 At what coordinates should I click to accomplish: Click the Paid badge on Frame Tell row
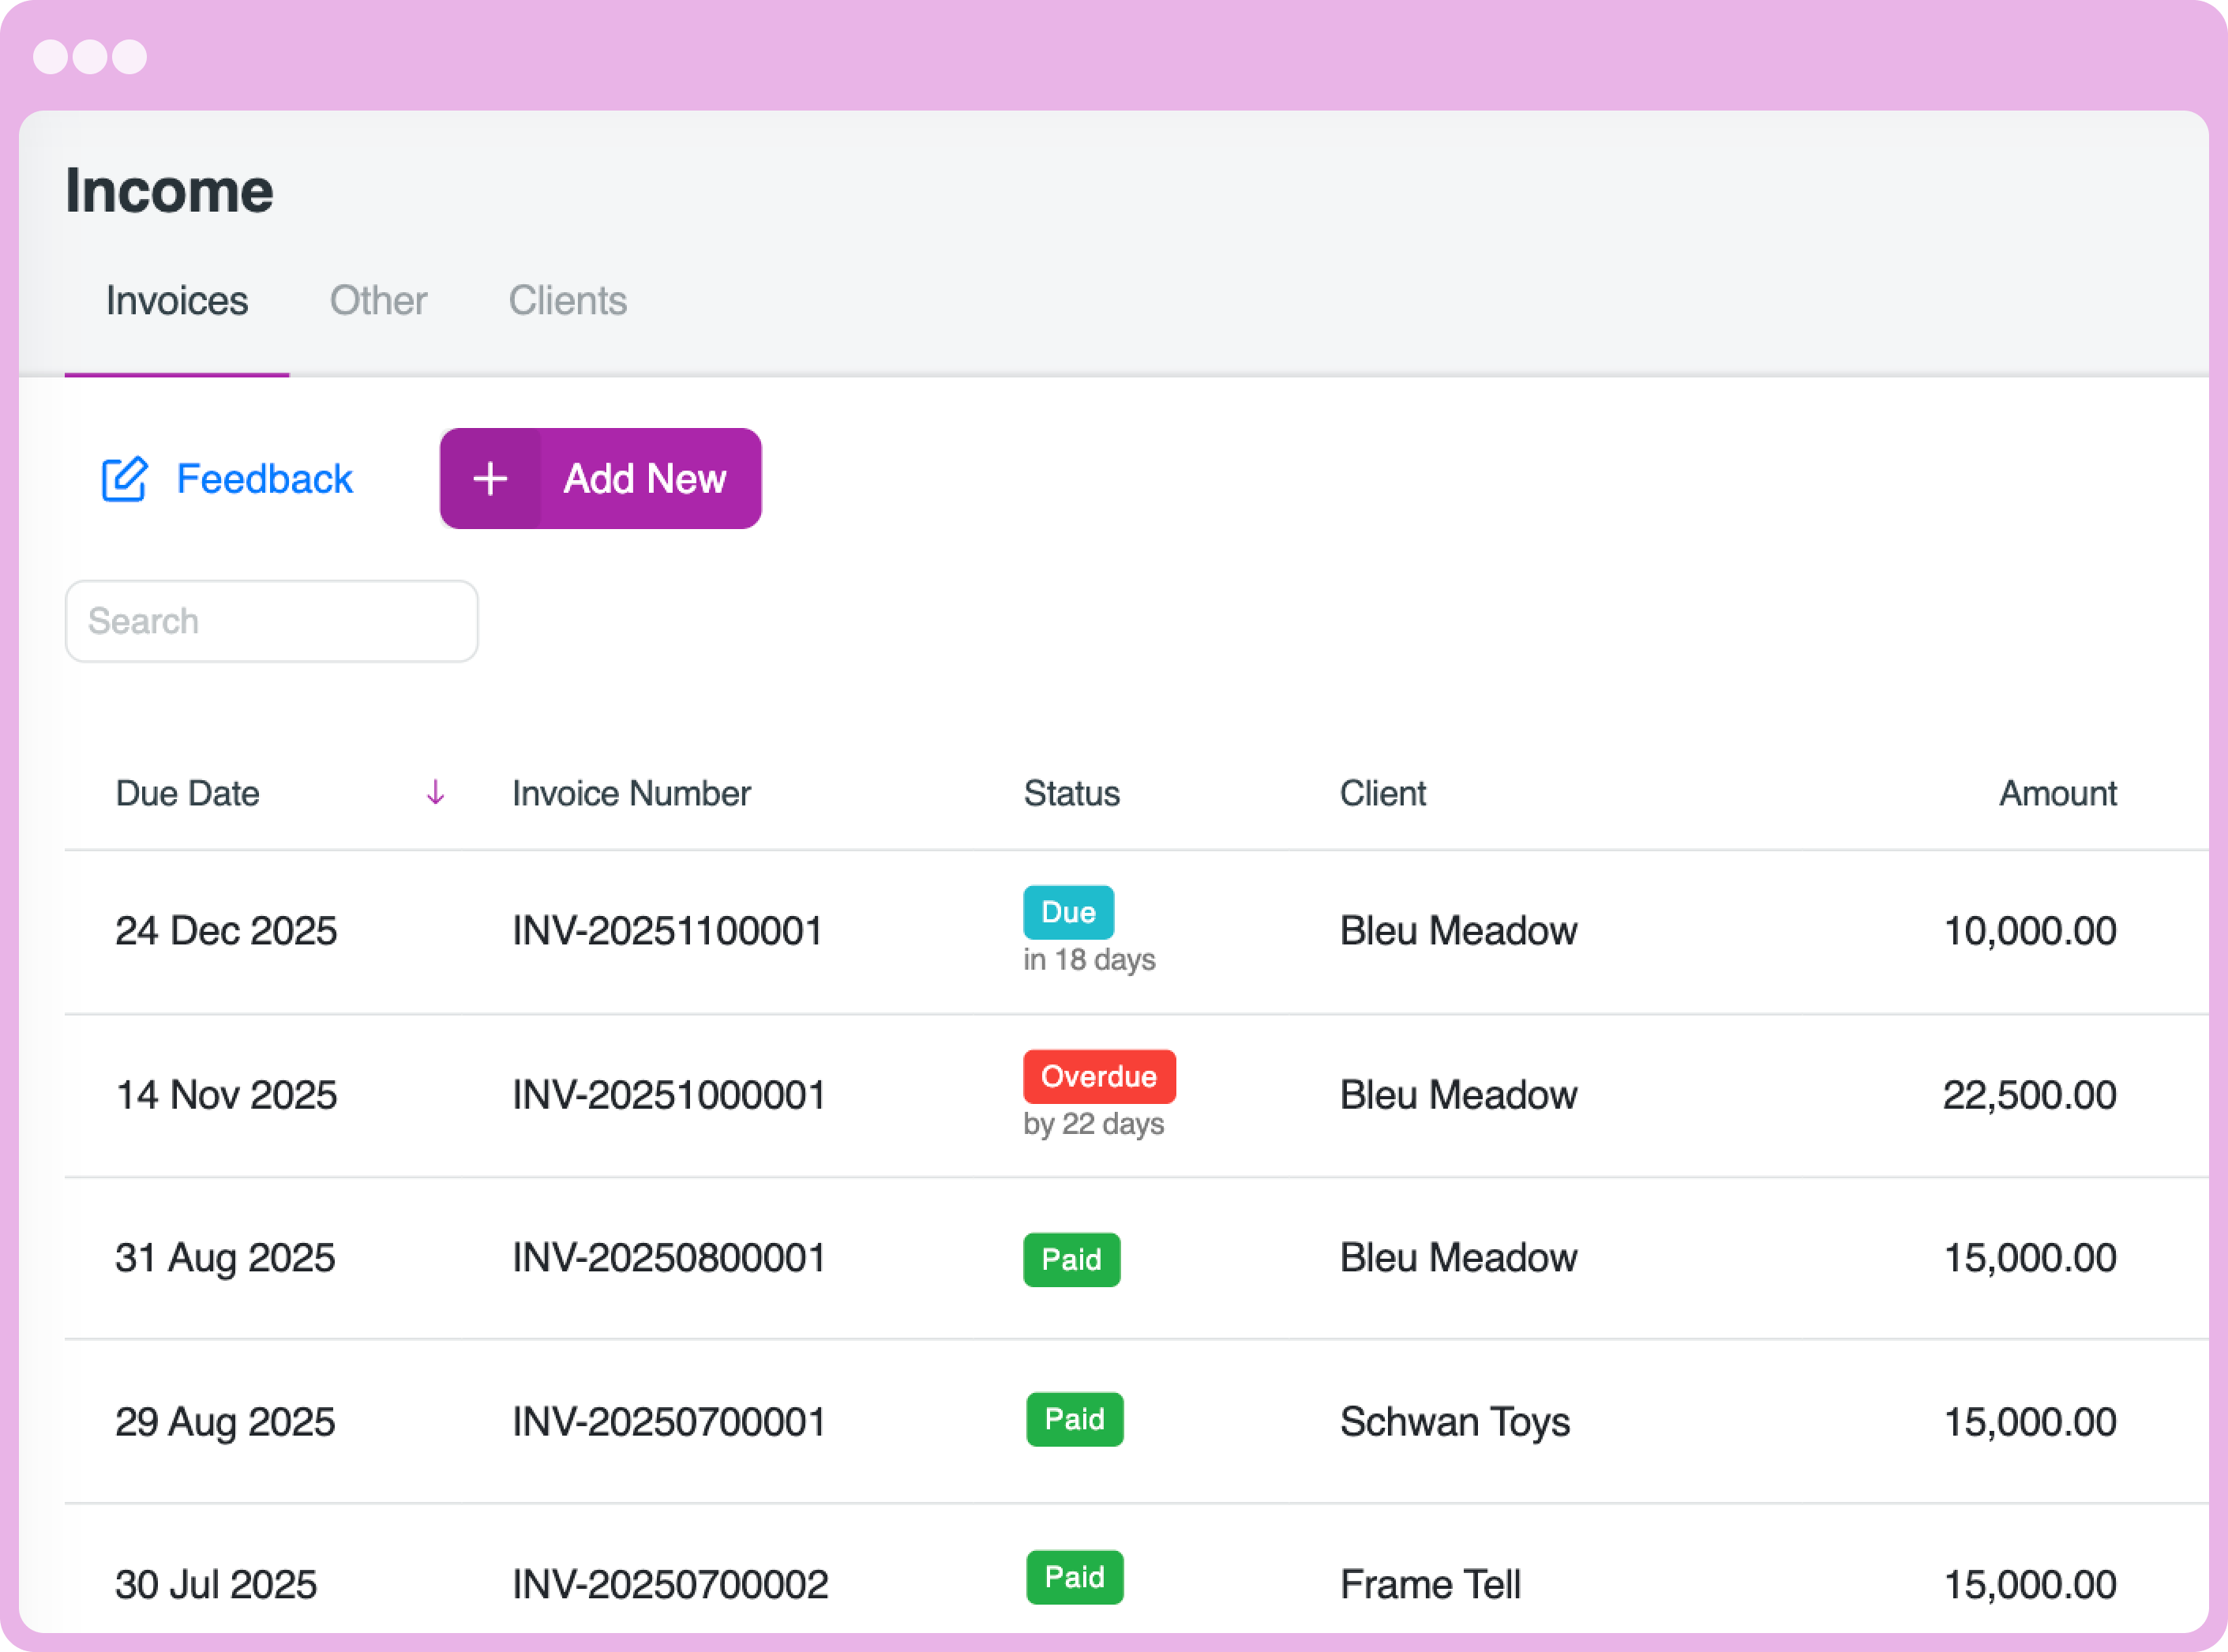[x=1075, y=1578]
